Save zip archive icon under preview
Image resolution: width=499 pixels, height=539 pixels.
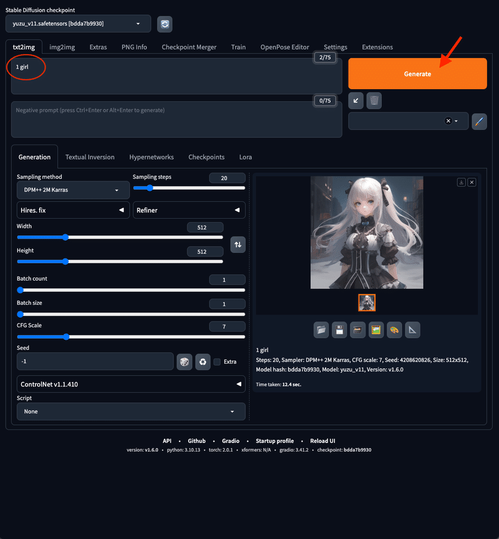357,330
